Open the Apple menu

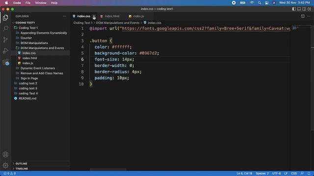click(6, 3)
